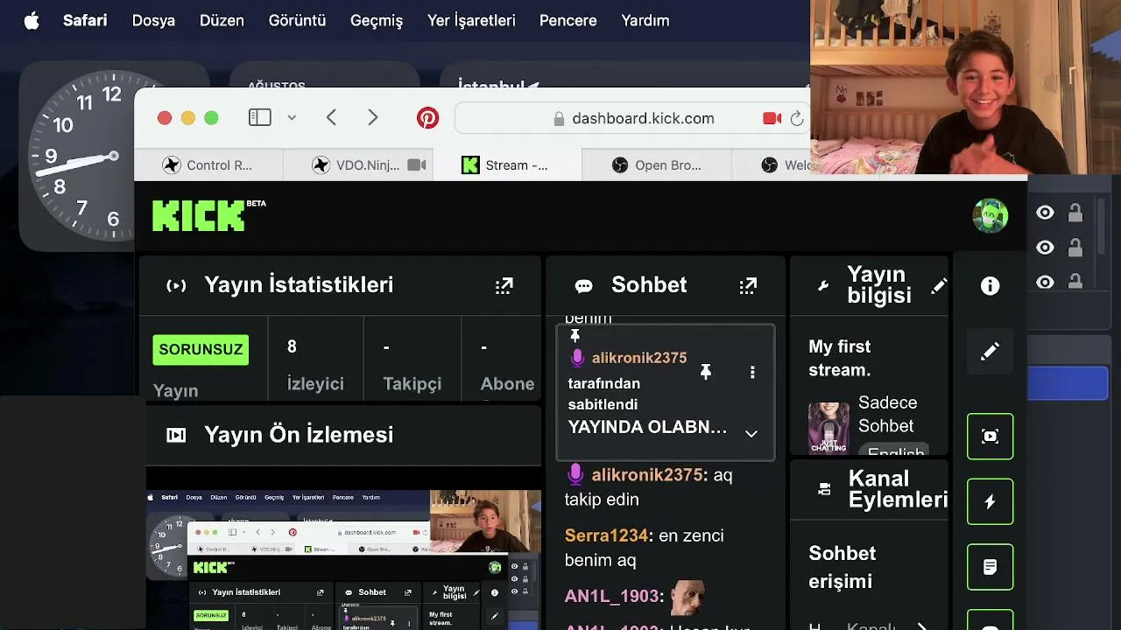Click the SORUNSUZ status badge
The image size is (1121, 630).
click(201, 350)
